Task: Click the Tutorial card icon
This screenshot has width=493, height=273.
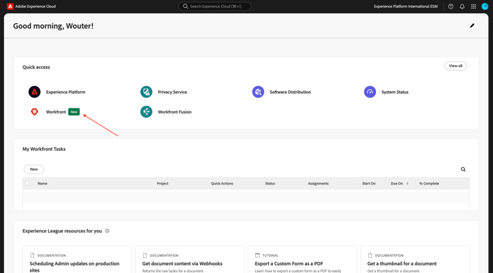Action: click(x=257, y=255)
